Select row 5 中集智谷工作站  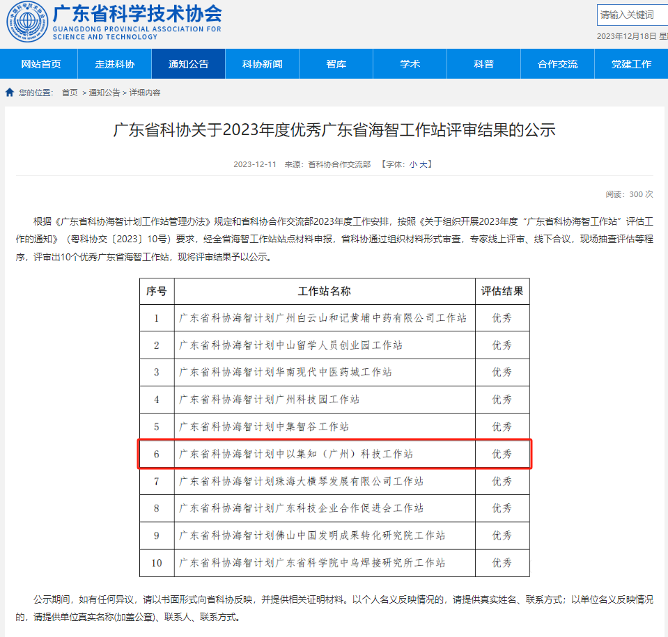click(334, 427)
